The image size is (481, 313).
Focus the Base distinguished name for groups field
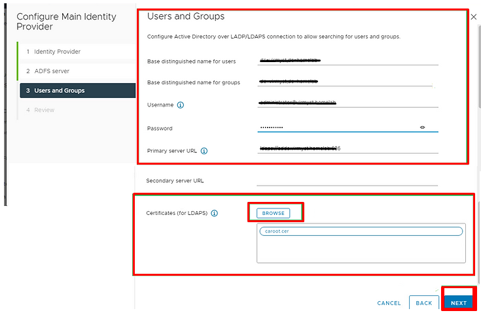coord(347,82)
